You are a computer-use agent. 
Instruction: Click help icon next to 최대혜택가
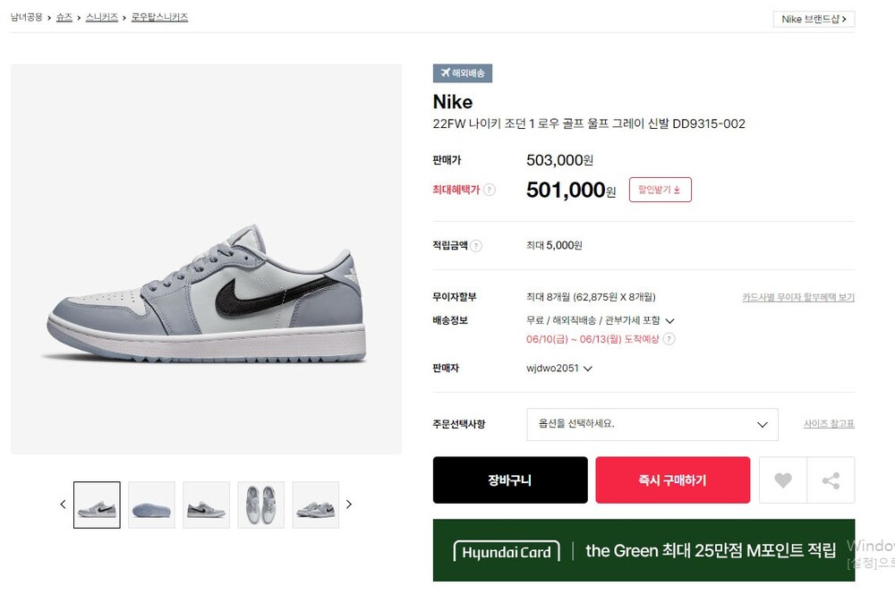pyautogui.click(x=490, y=190)
